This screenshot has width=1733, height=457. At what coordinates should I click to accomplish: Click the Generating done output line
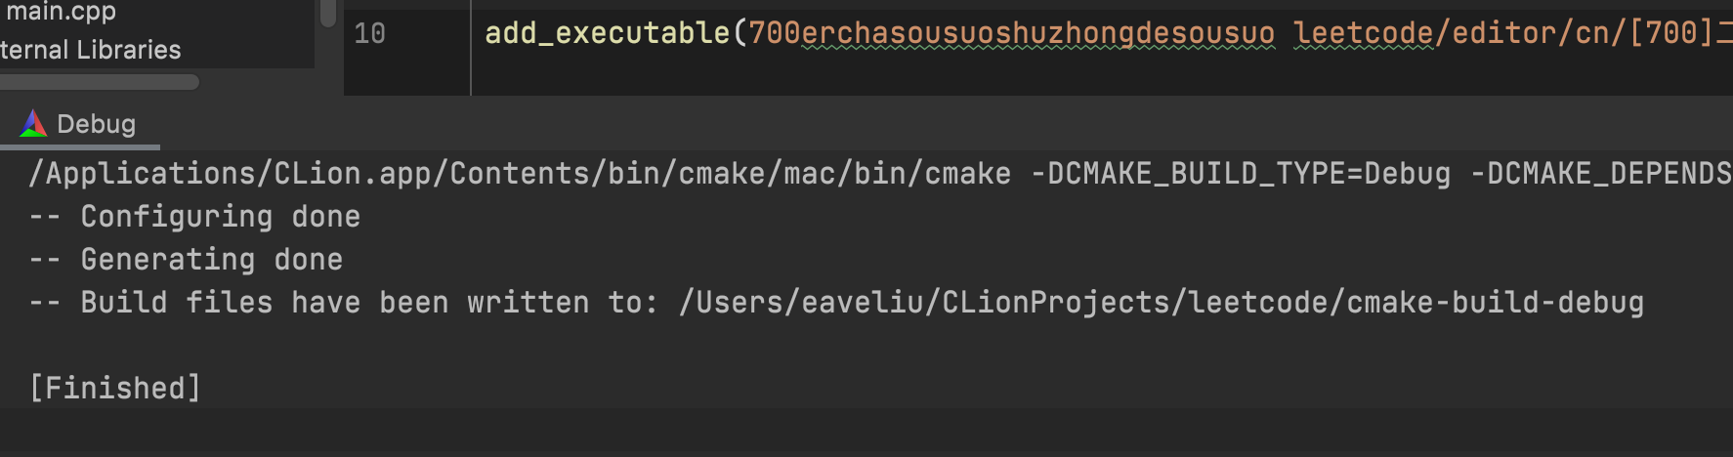(x=186, y=260)
